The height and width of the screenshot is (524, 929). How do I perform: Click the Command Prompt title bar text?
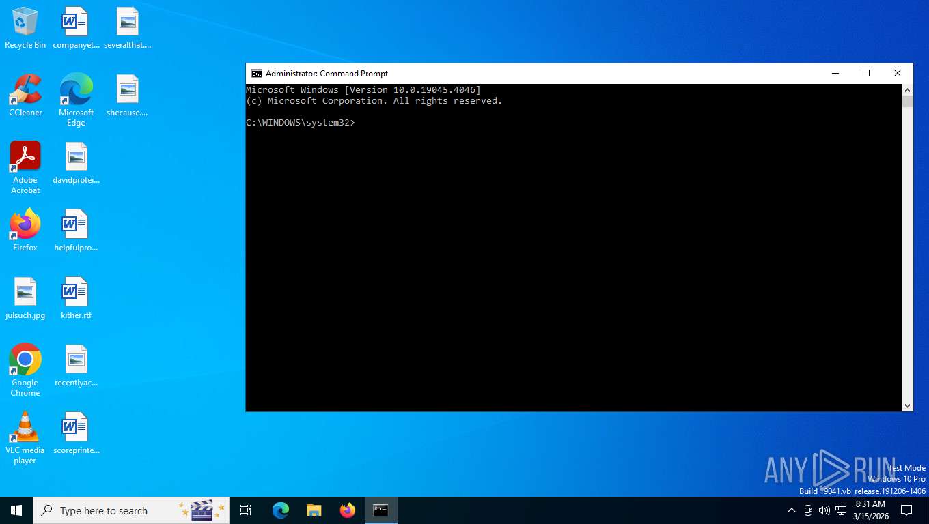[x=327, y=74]
